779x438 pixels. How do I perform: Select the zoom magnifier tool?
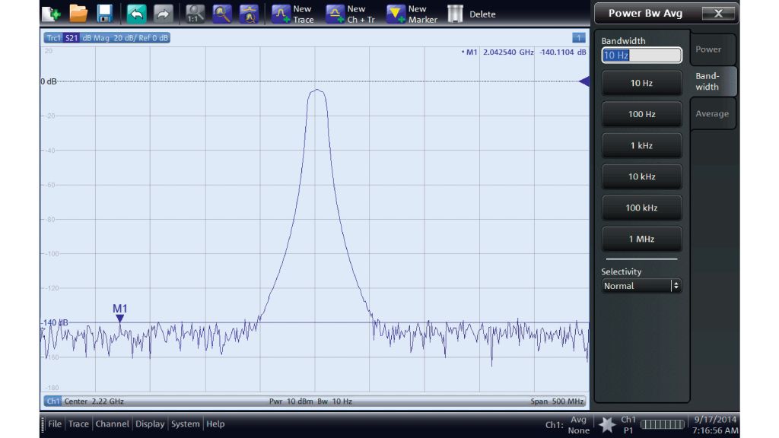pyautogui.click(x=223, y=13)
